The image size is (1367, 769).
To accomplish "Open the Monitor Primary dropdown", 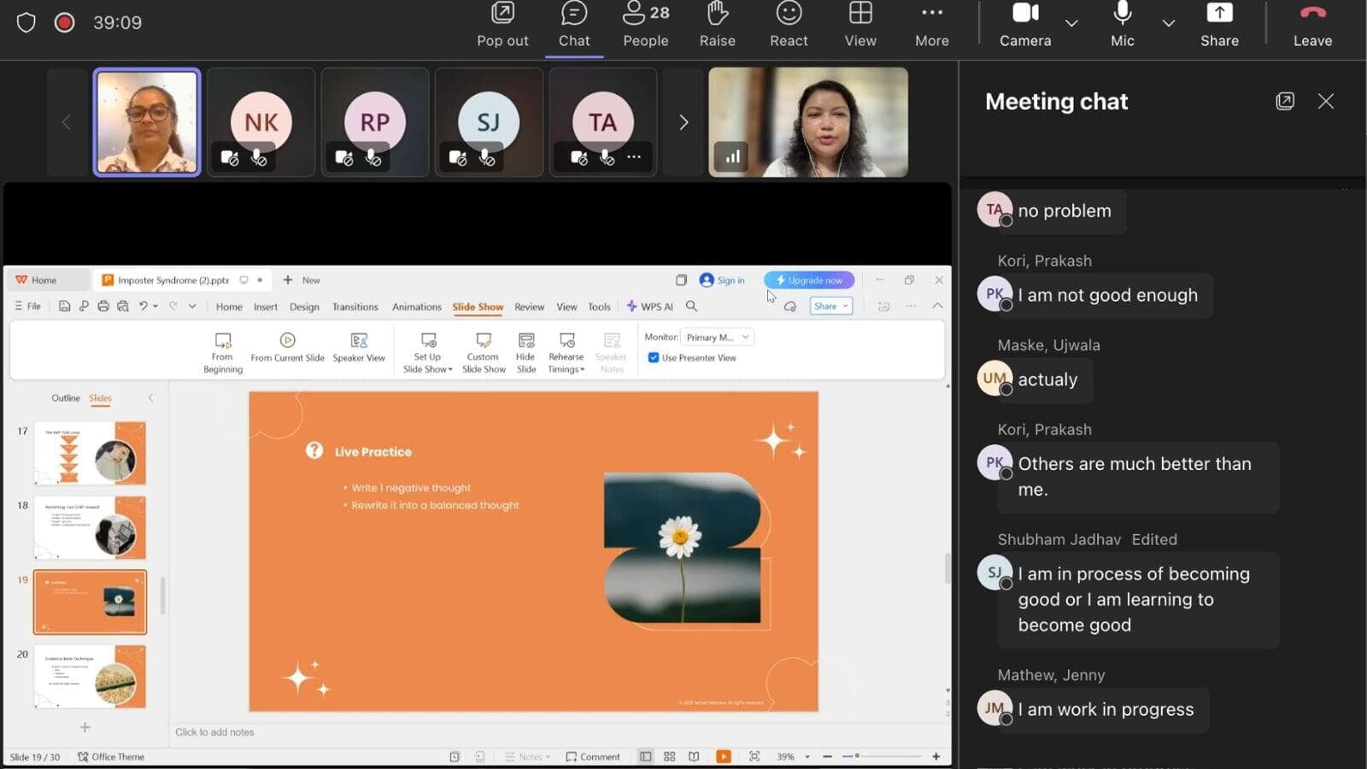I will click(717, 338).
